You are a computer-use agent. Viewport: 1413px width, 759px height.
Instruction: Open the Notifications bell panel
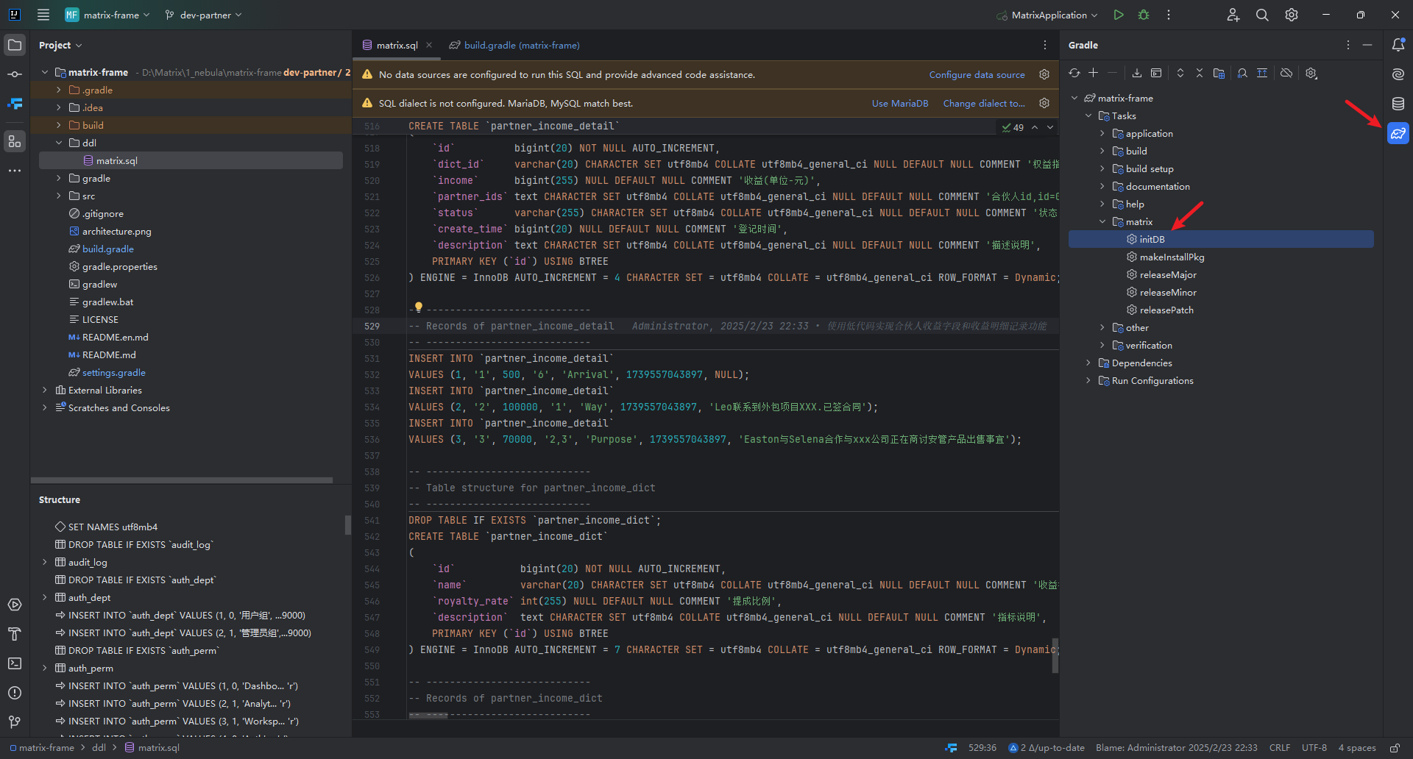click(x=1398, y=45)
